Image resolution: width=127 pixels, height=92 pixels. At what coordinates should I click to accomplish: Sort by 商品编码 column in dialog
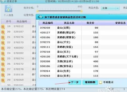pyautogui.click(x=47, y=23)
